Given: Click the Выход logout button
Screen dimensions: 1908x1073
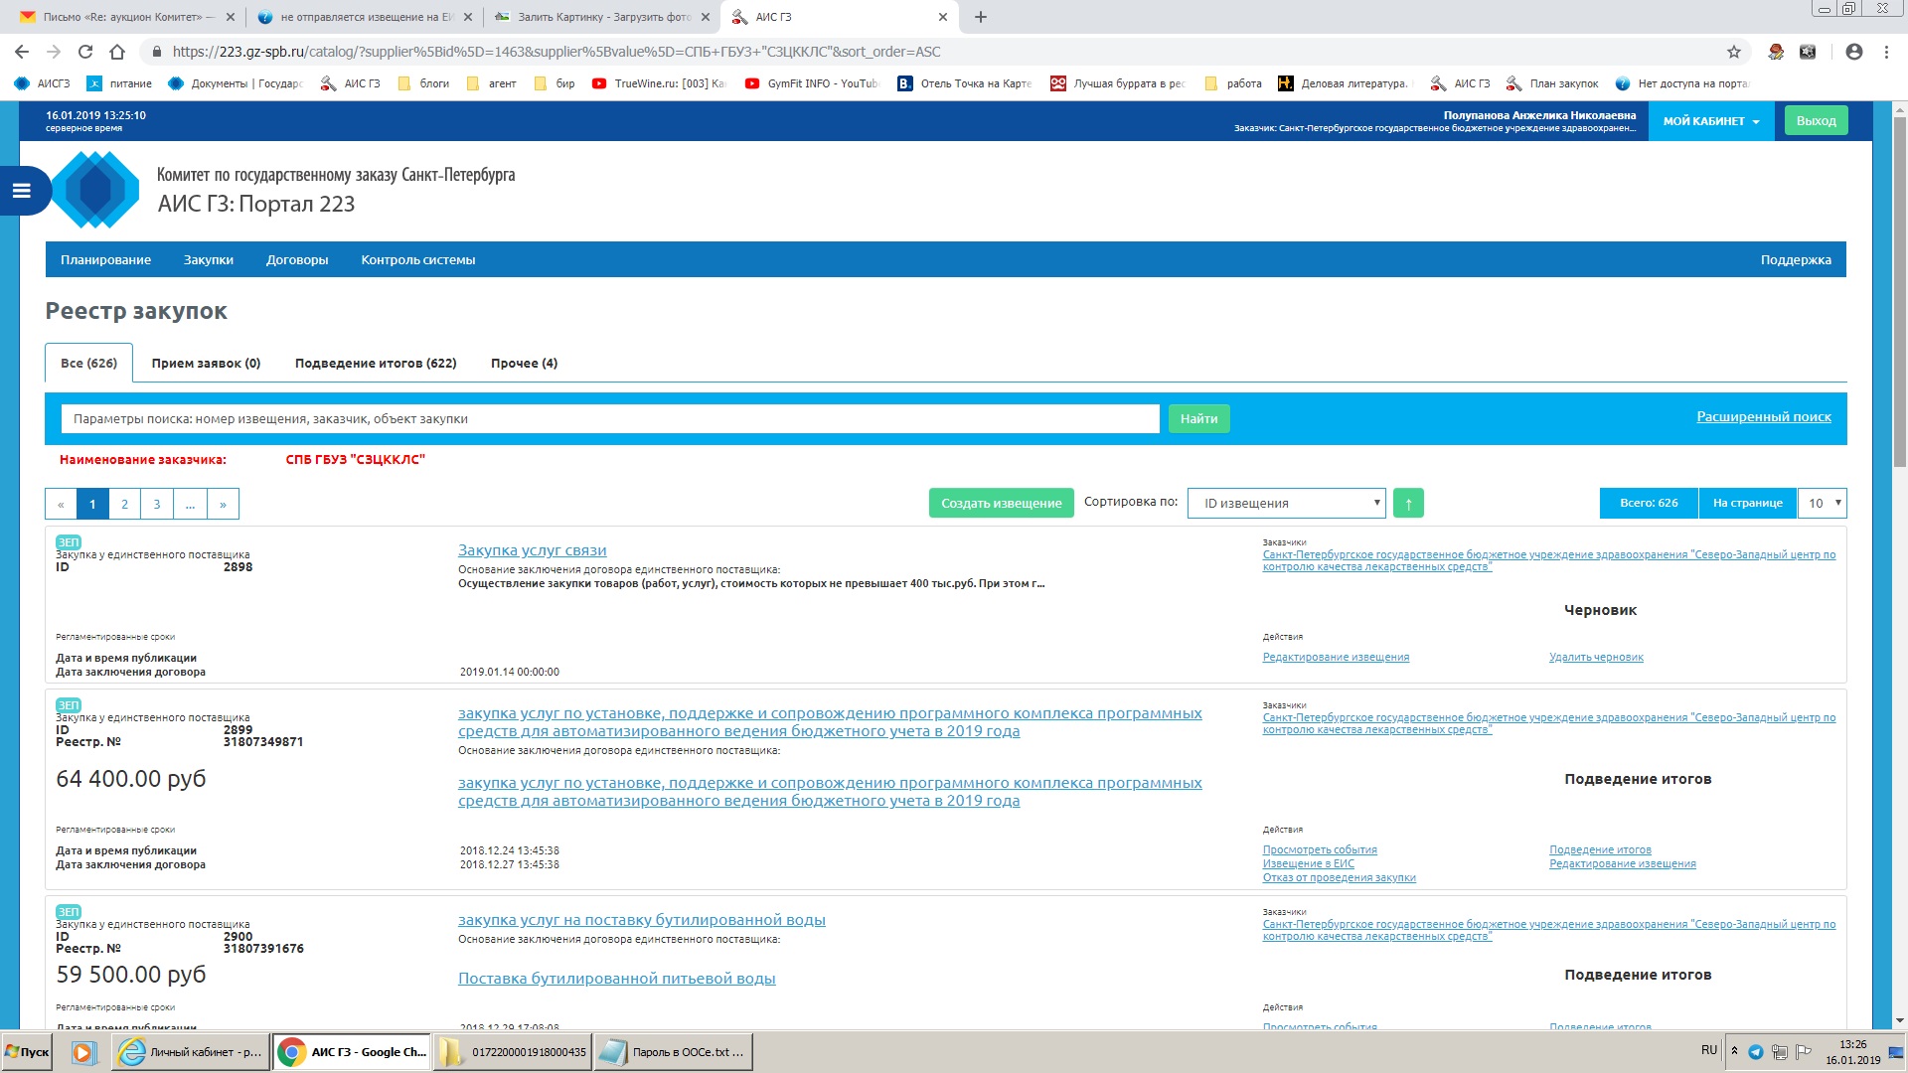Looking at the screenshot, I should 1816,121.
